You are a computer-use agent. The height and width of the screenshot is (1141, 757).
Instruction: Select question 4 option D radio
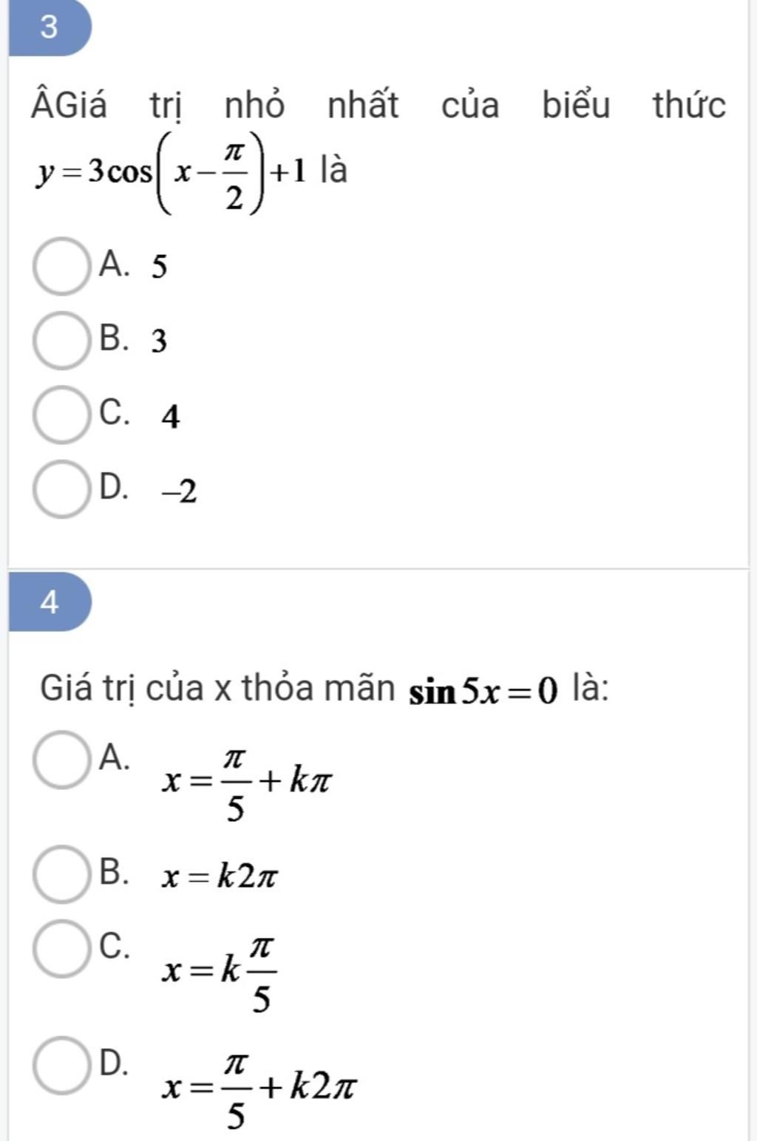60,1065
